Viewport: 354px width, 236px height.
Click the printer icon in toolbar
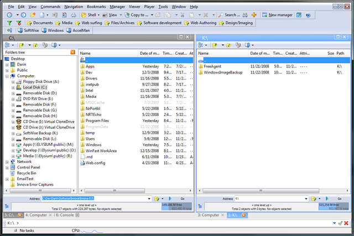(x=74, y=15)
